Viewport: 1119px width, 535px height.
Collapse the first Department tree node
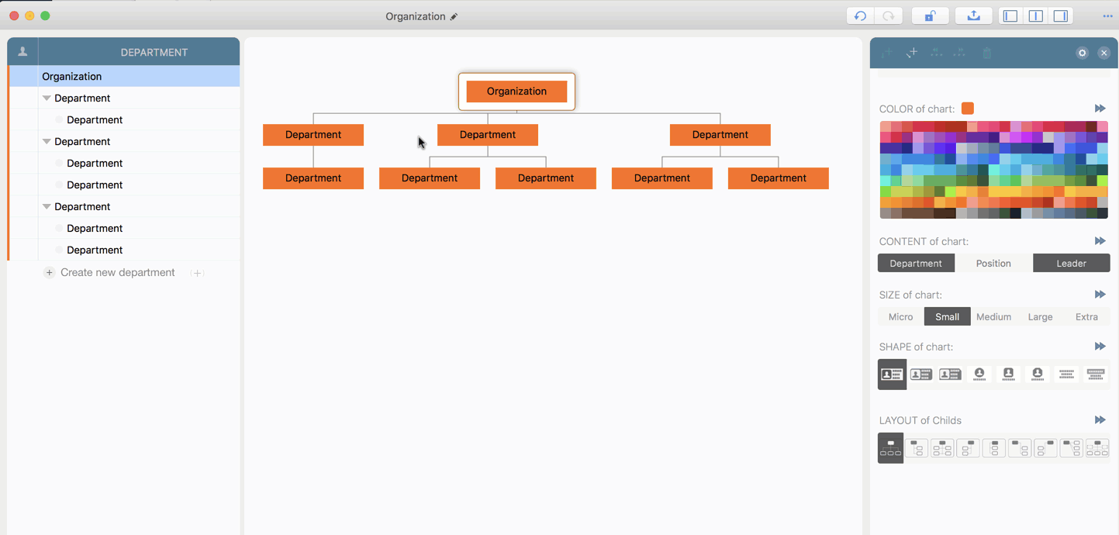coord(47,98)
